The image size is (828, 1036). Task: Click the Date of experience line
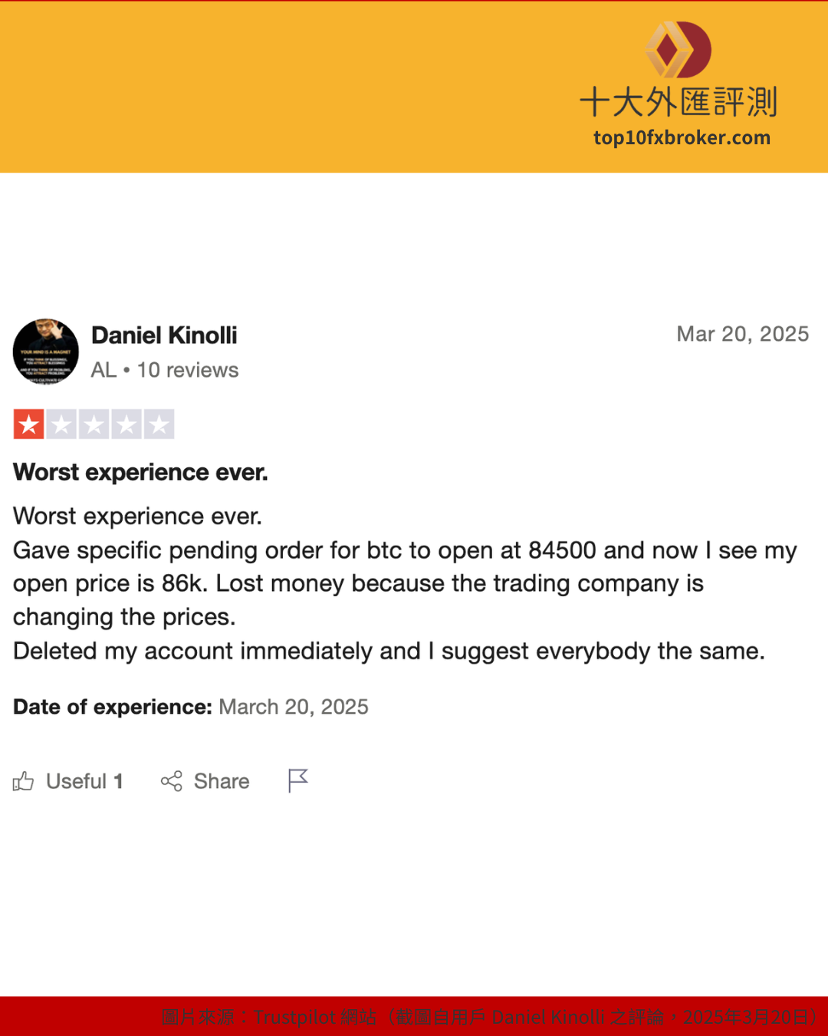coord(191,707)
